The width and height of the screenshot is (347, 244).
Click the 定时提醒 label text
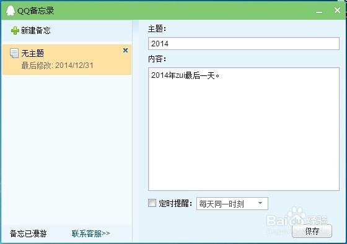pyautogui.click(x=175, y=203)
